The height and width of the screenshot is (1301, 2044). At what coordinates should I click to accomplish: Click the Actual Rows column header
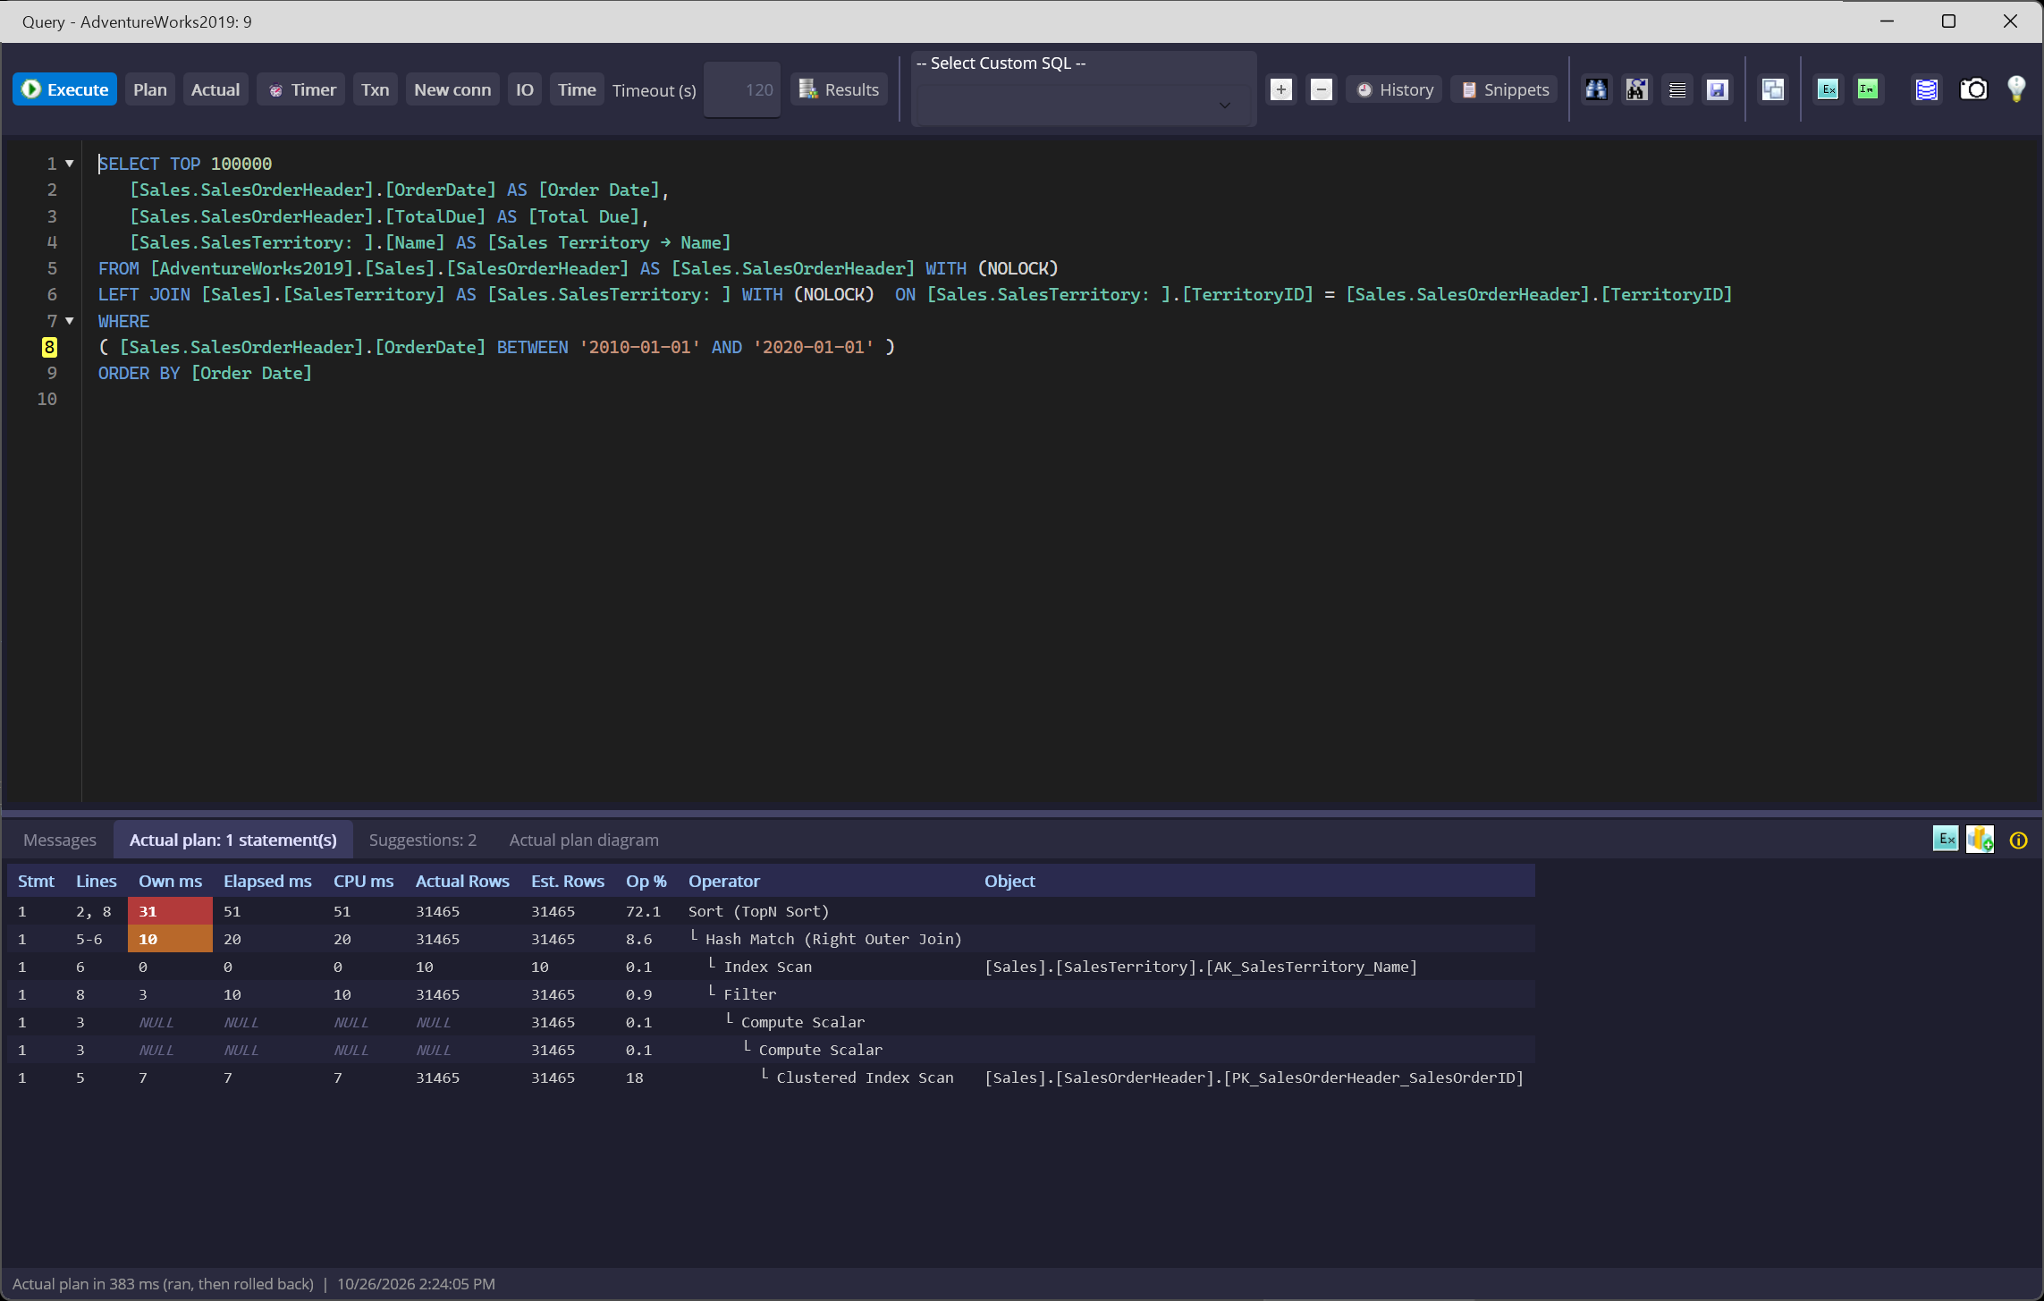click(462, 881)
